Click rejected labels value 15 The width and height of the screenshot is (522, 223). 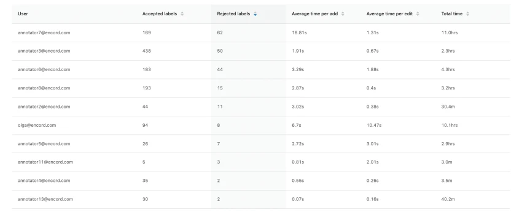[x=220, y=88]
